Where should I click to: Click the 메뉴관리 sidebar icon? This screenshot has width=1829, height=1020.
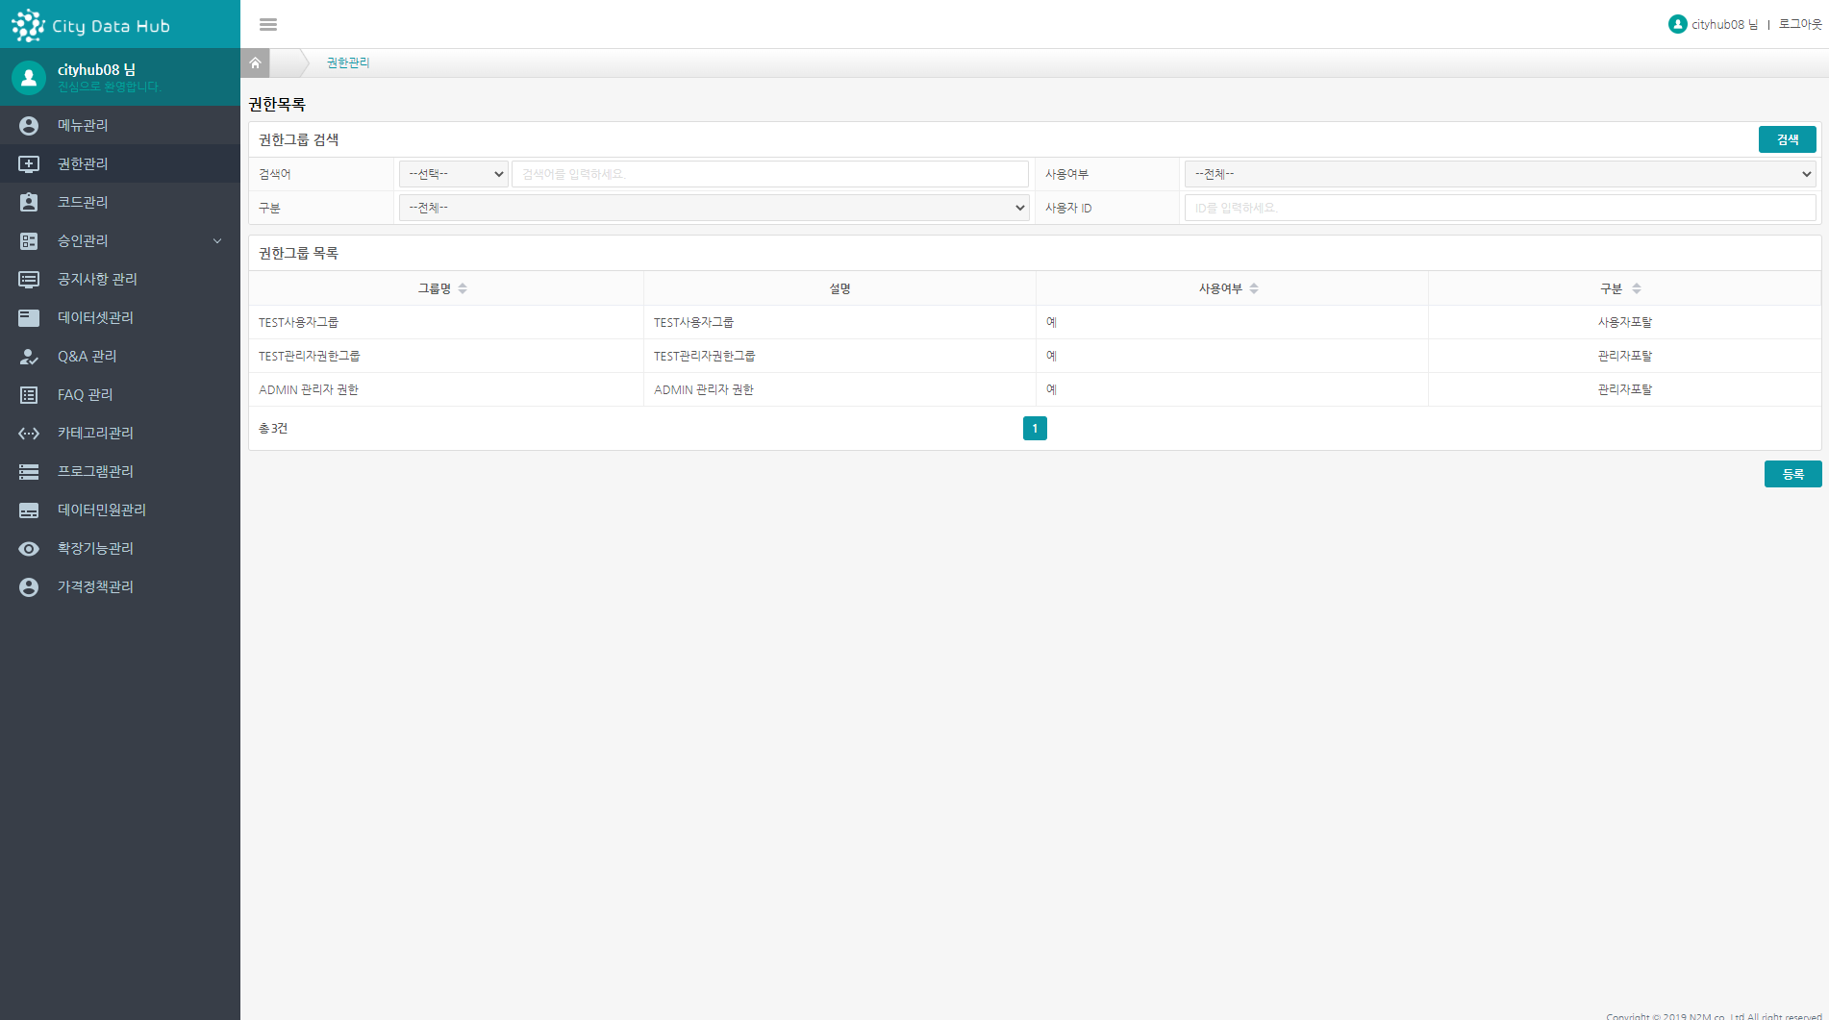tap(29, 126)
